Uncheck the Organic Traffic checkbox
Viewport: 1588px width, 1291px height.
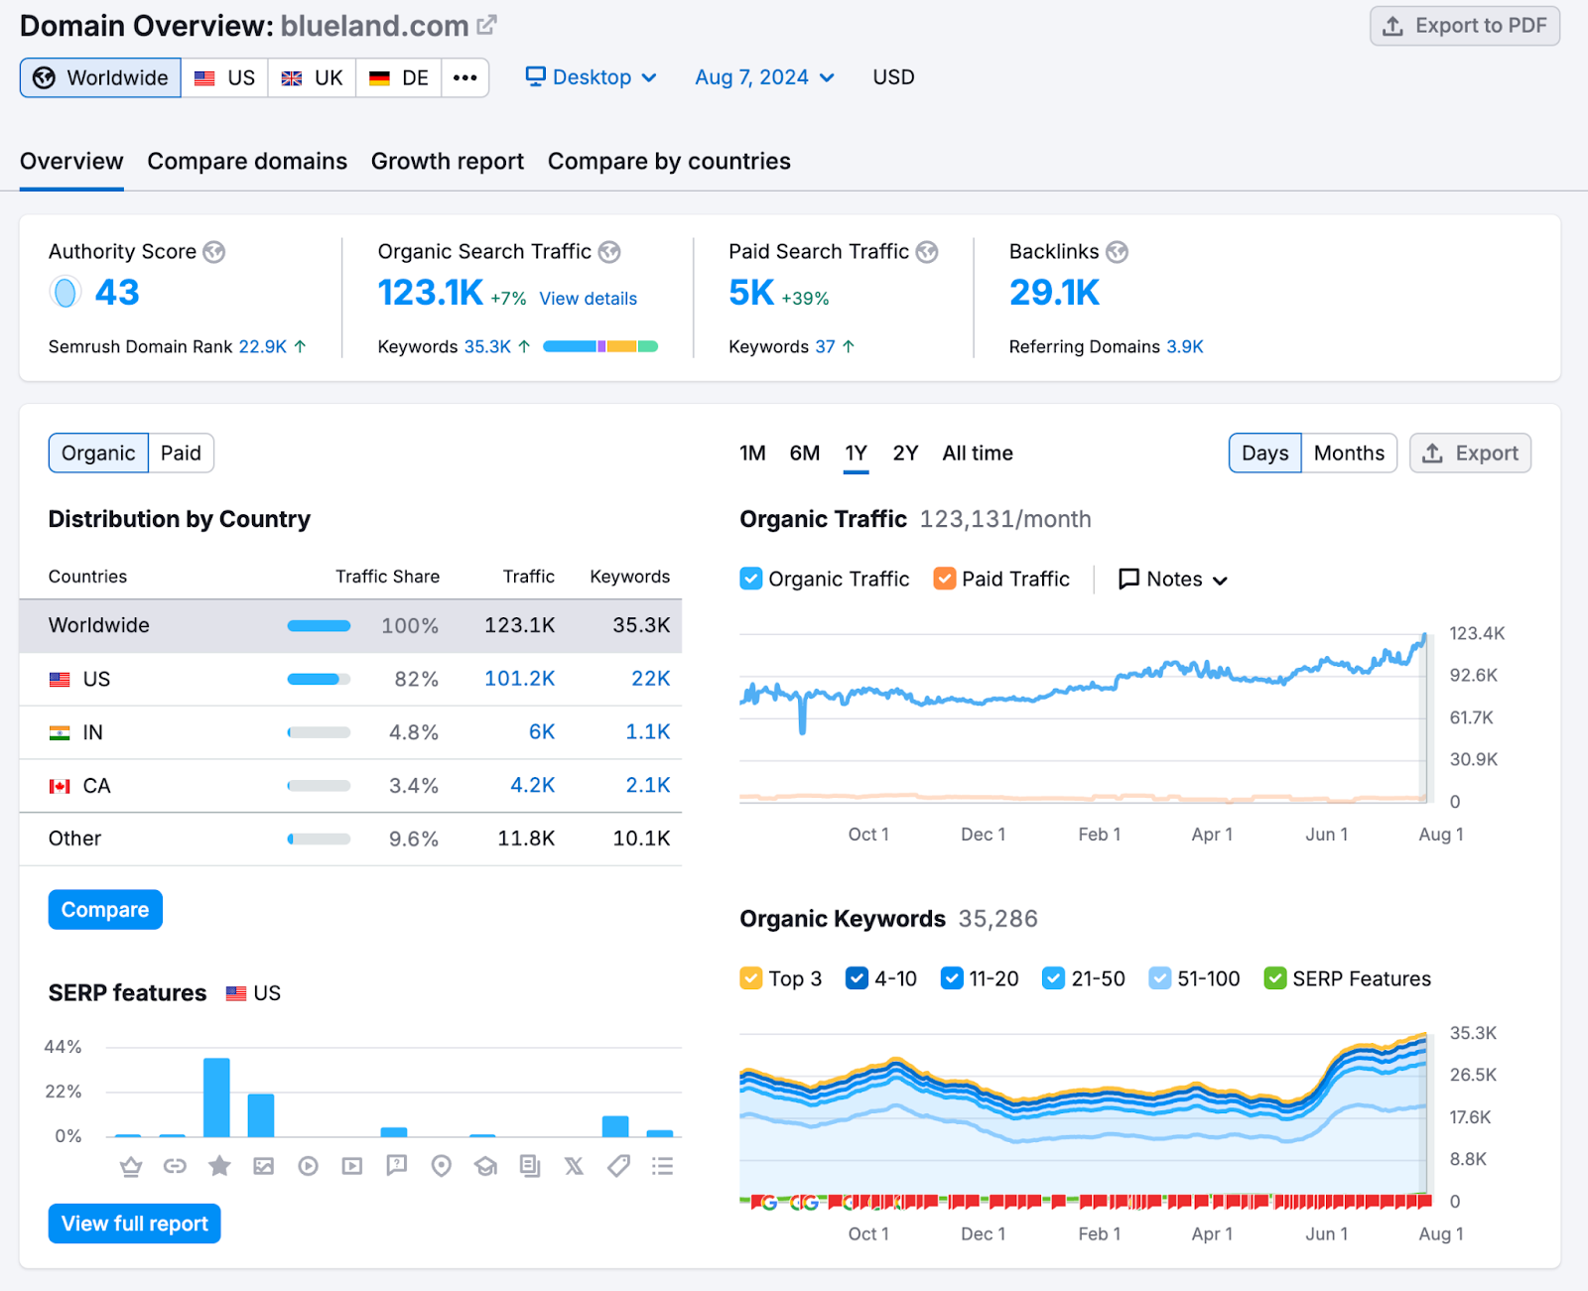pyautogui.click(x=751, y=579)
